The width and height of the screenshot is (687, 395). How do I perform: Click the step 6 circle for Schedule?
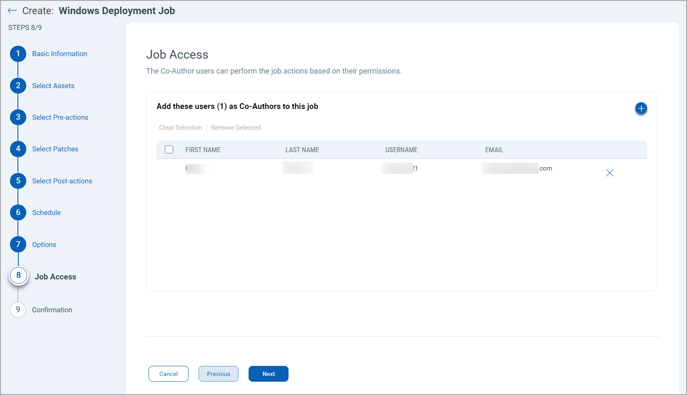pos(18,212)
